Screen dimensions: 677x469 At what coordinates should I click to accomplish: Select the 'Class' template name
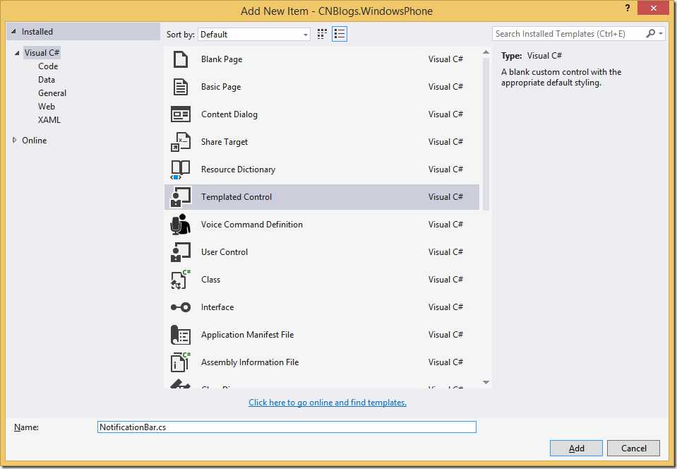(210, 280)
